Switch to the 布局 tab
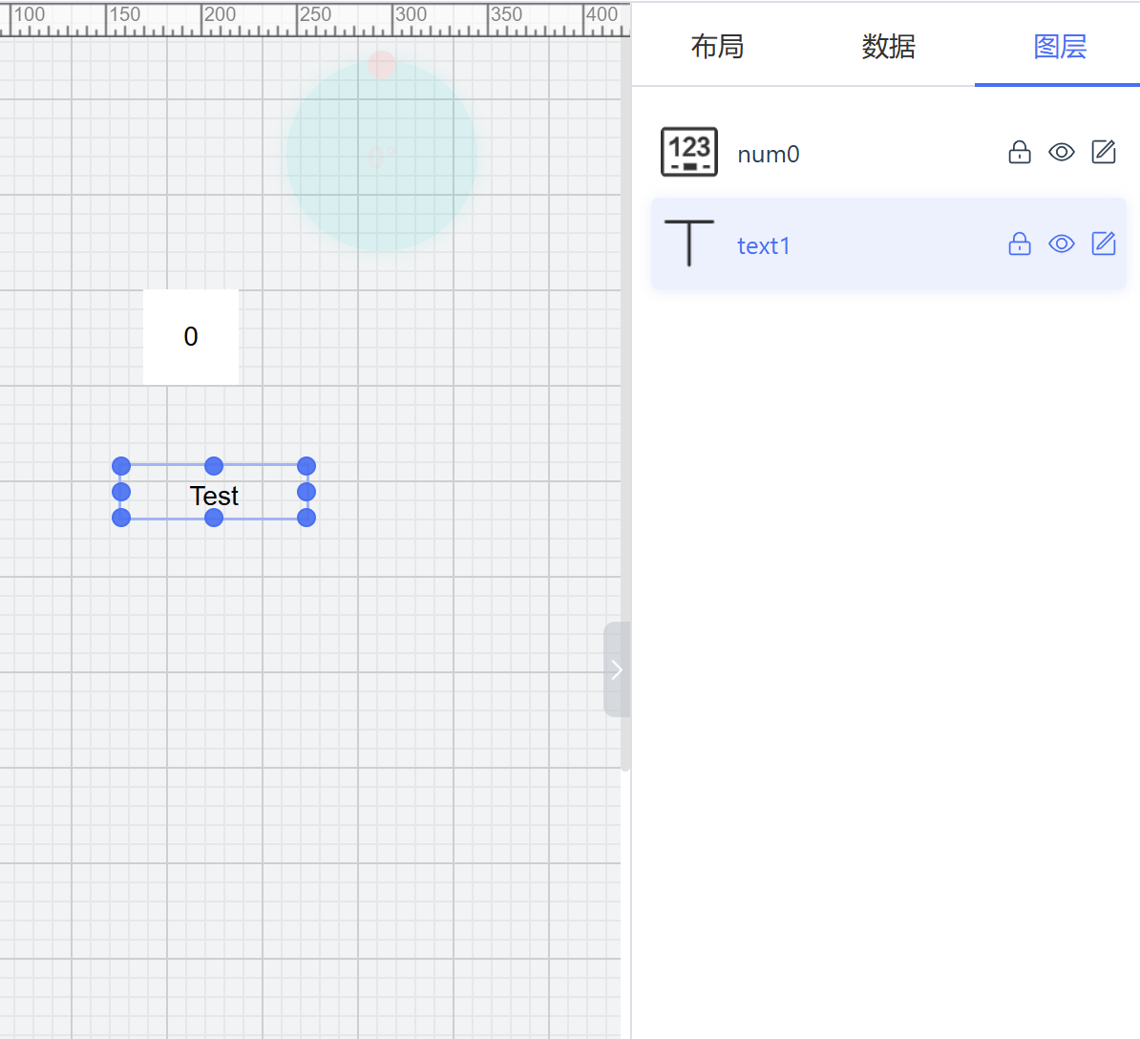 (717, 46)
